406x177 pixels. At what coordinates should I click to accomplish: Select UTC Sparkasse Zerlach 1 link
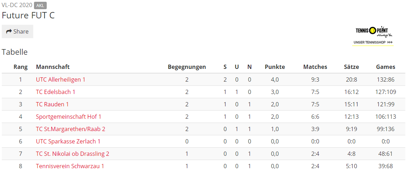[68, 142]
